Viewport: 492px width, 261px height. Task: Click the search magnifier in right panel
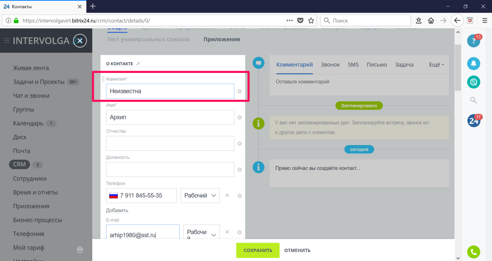point(474,101)
